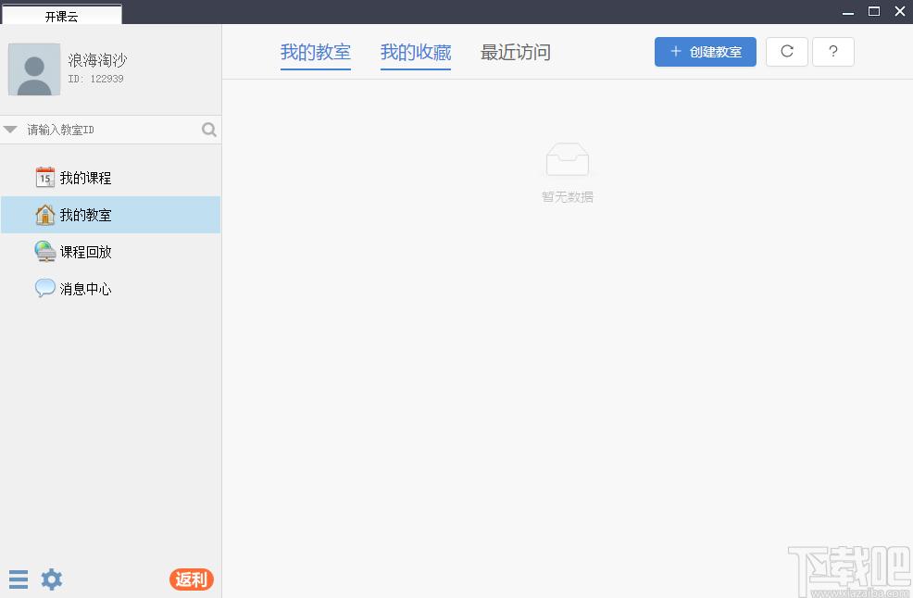
Task: Refresh the classroom list
Action: (x=787, y=52)
